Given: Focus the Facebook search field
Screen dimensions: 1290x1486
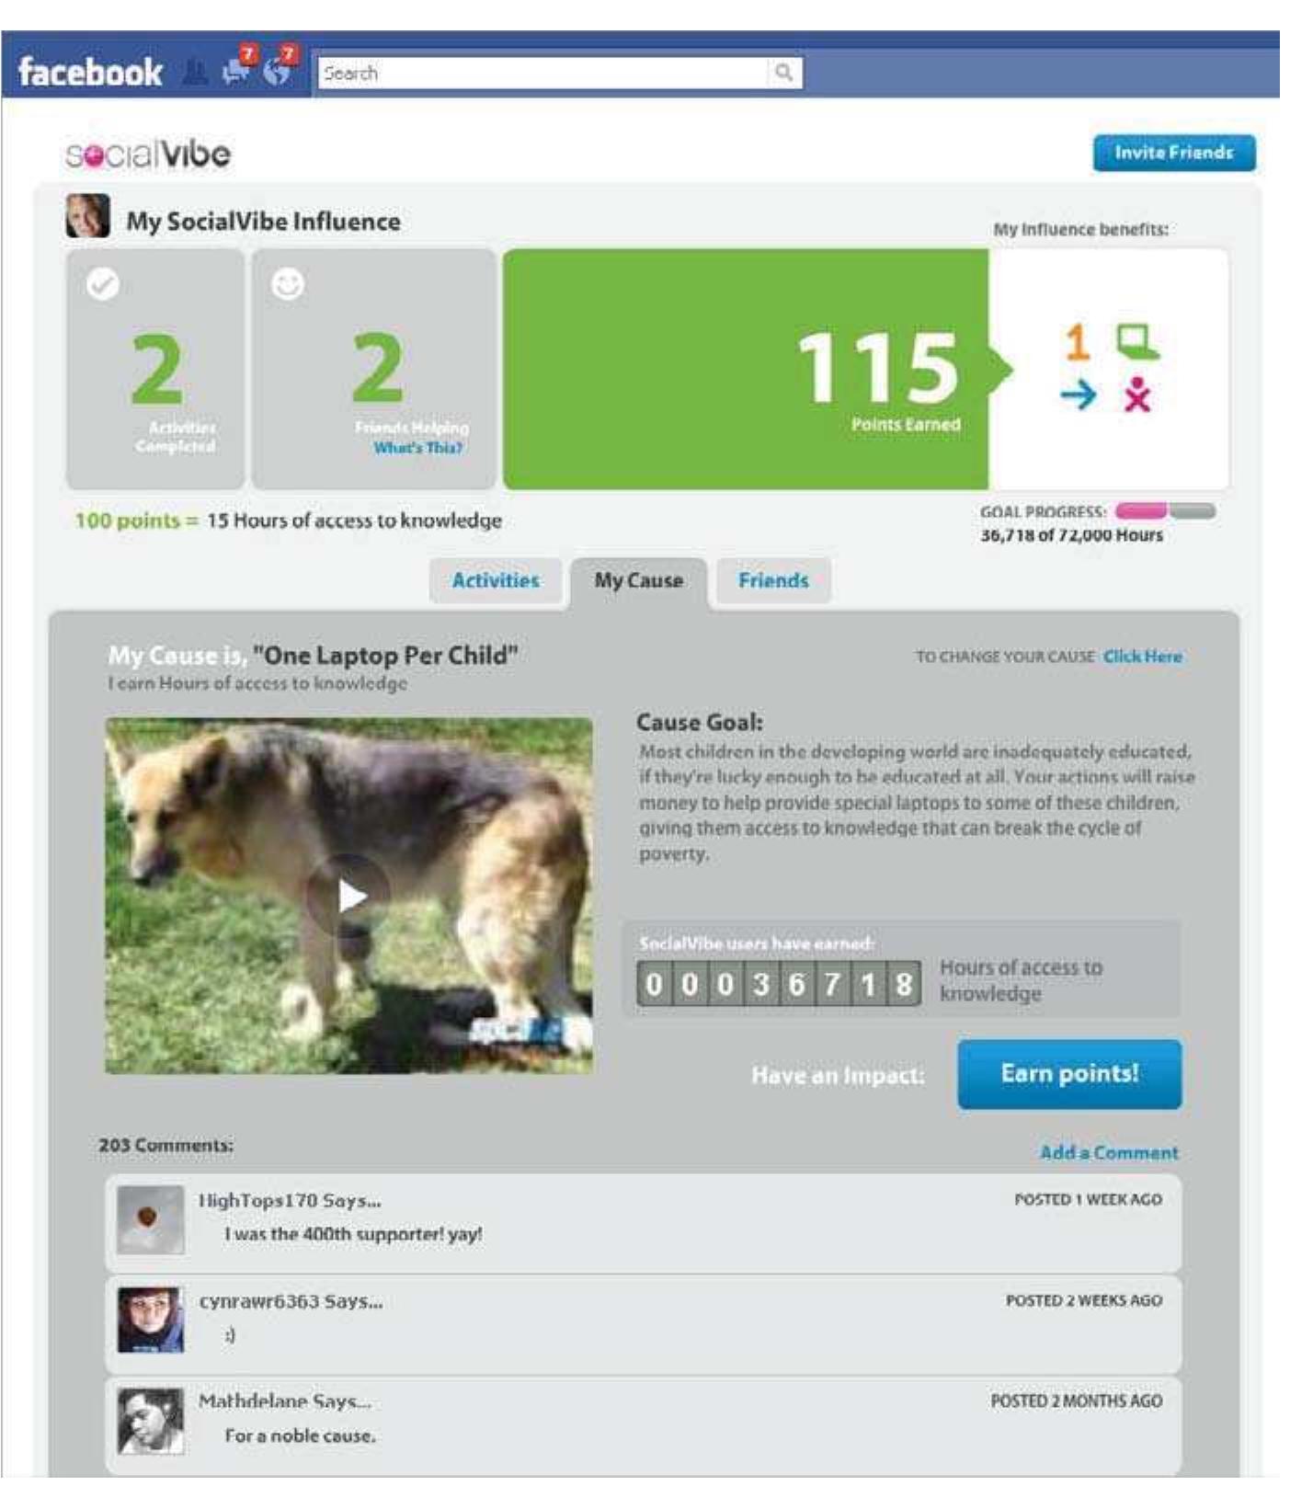Looking at the screenshot, I should point(542,73).
